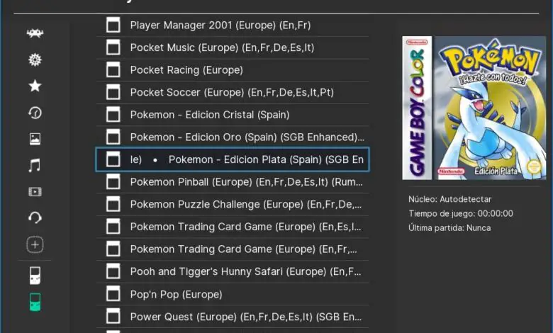Click the Núcleo: Autodetectar label

449,200
